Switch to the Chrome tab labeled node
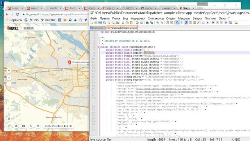 (54, 8)
